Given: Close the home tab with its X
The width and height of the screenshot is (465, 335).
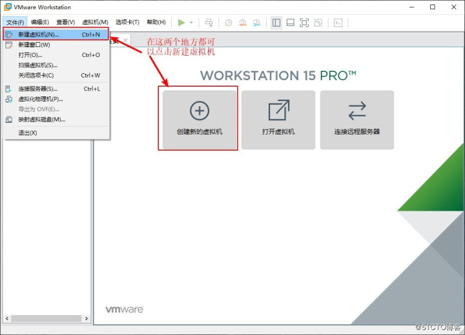Looking at the screenshot, I should pyautogui.click(x=125, y=40).
